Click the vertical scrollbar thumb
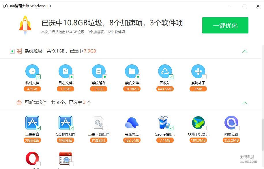This screenshot has width=264, height=169. tap(263, 134)
